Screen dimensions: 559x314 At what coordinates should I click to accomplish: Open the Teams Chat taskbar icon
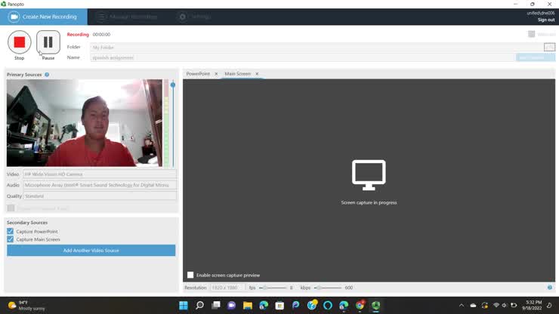tap(232, 306)
